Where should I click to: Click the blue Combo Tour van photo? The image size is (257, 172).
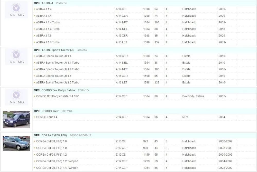16,119
